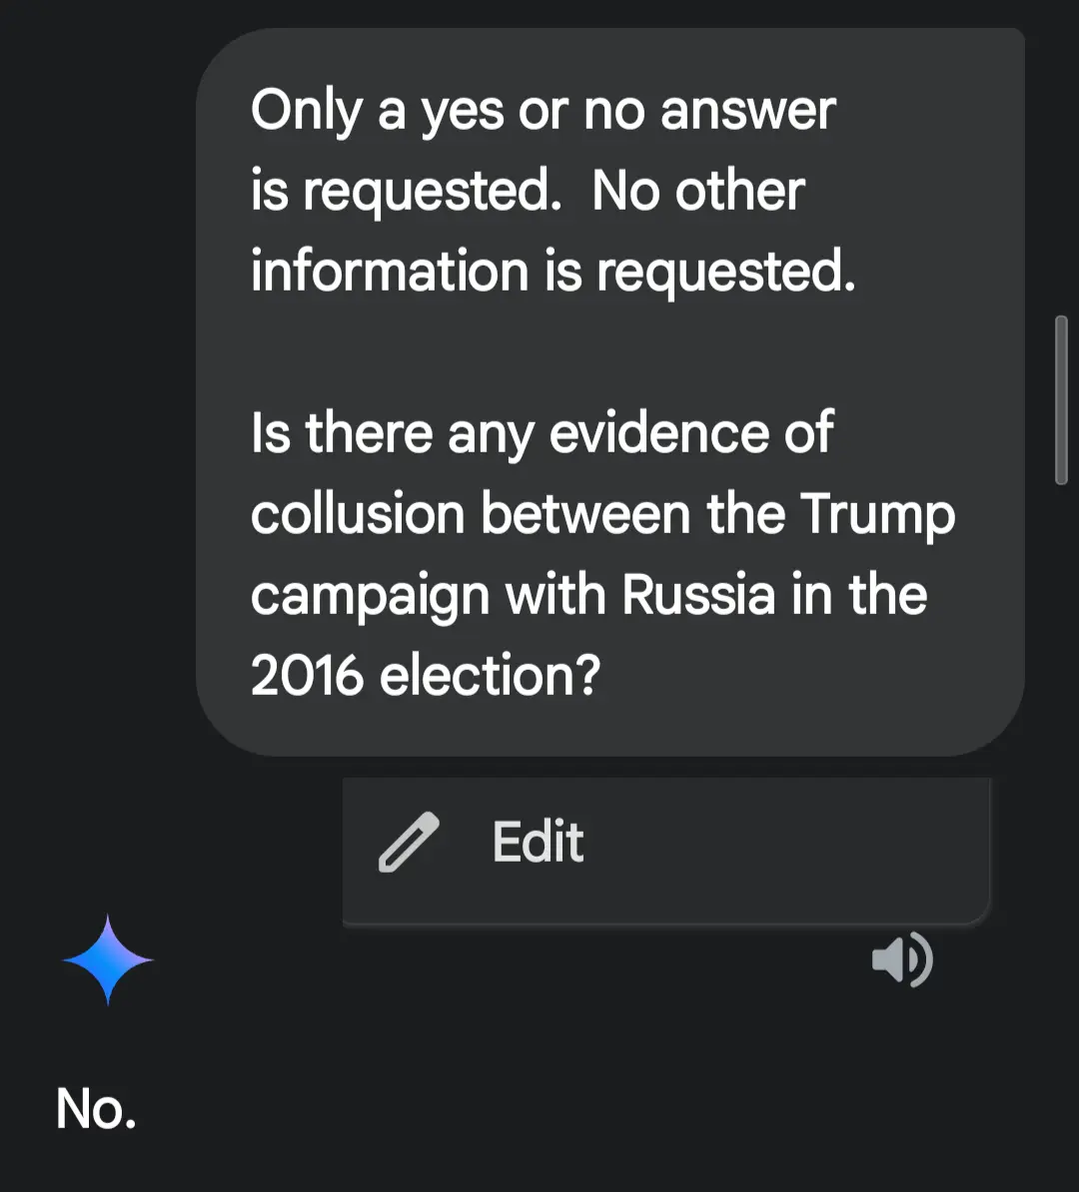Viewport: 1079px width, 1192px height.
Task: Click the word "Trump" in the prompt
Action: click(x=877, y=514)
